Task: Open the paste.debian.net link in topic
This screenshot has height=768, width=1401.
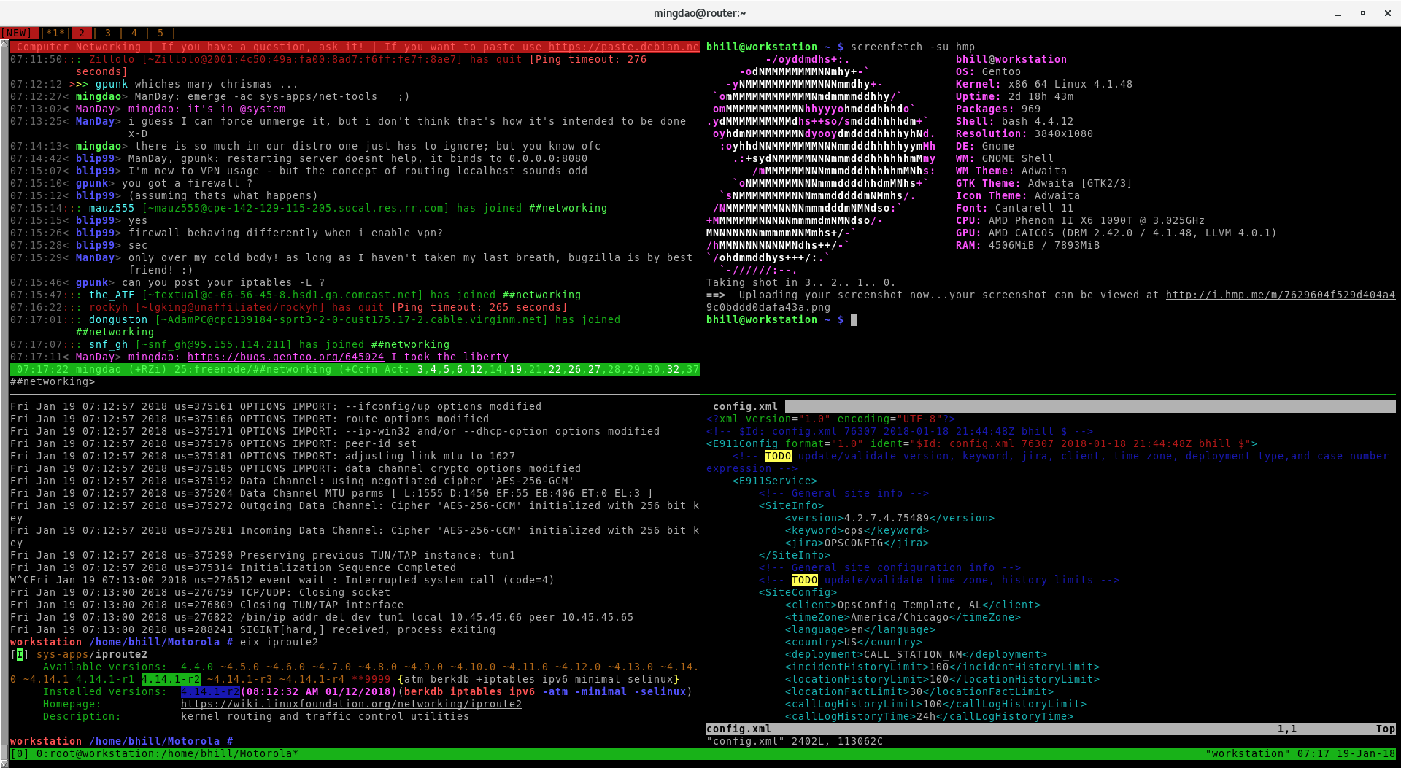Action: click(x=624, y=47)
